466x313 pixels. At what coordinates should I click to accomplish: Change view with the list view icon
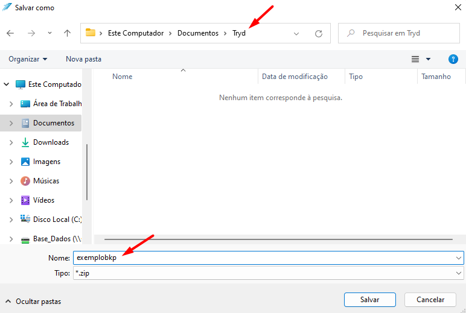(415, 59)
